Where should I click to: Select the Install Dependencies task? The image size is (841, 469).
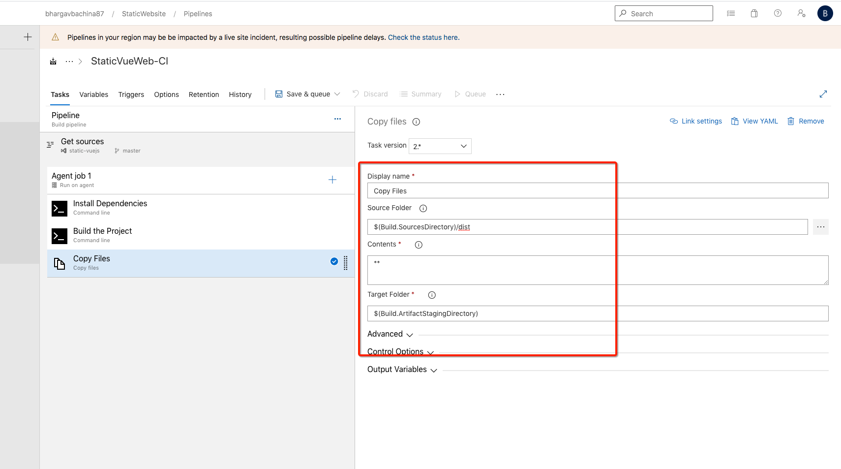tap(201, 208)
